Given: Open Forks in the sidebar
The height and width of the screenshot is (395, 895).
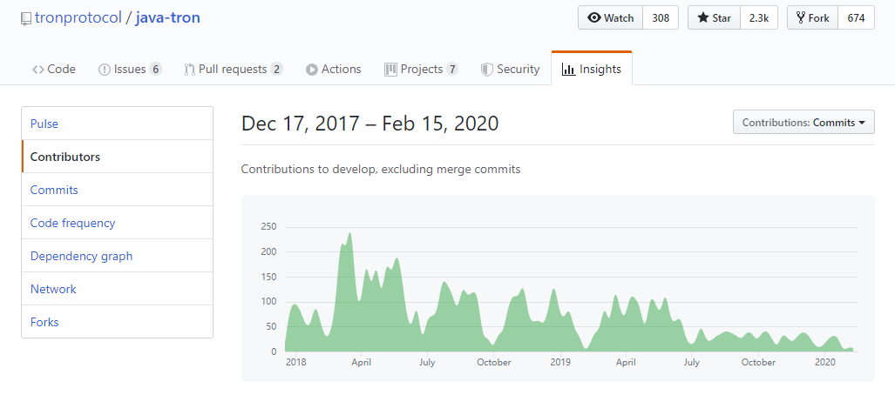Looking at the screenshot, I should [117, 322].
